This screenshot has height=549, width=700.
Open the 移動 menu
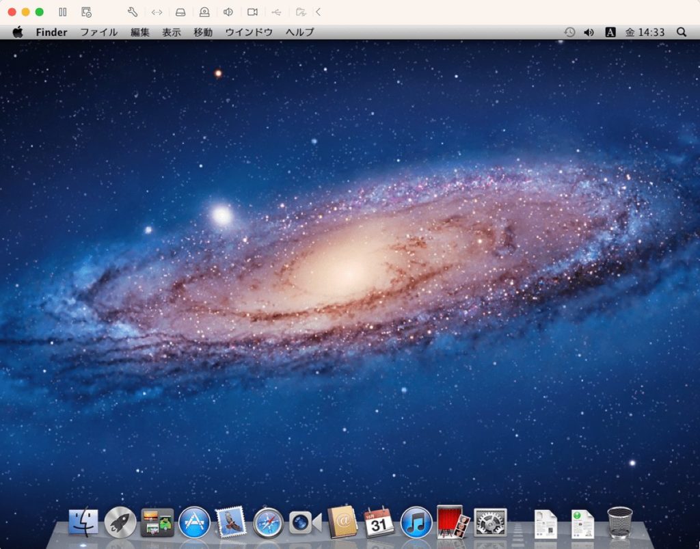(203, 32)
